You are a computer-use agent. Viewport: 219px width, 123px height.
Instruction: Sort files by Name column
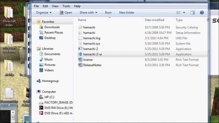pos(82,20)
